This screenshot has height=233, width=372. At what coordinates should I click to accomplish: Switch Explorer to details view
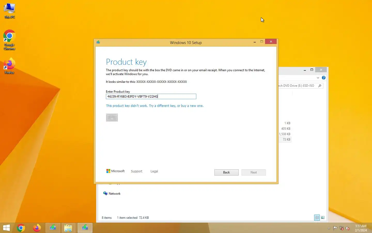point(317,217)
